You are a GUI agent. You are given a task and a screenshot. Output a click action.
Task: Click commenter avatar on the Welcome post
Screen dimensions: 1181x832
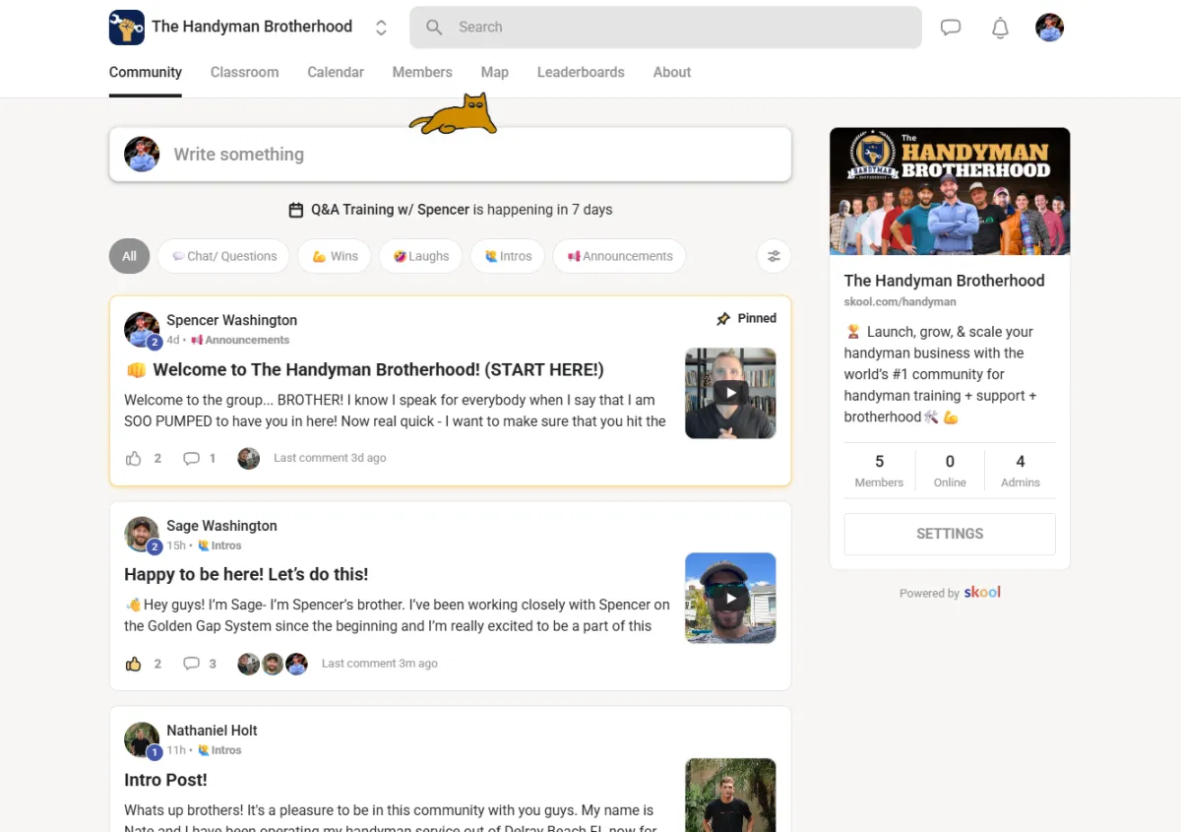tap(249, 458)
